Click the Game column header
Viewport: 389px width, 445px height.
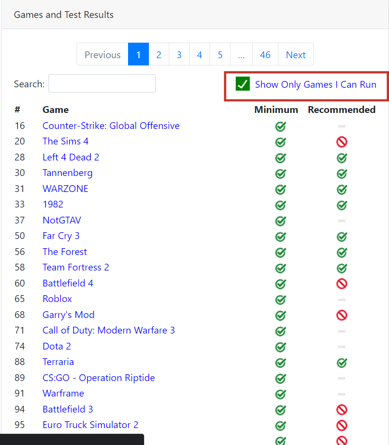56,110
